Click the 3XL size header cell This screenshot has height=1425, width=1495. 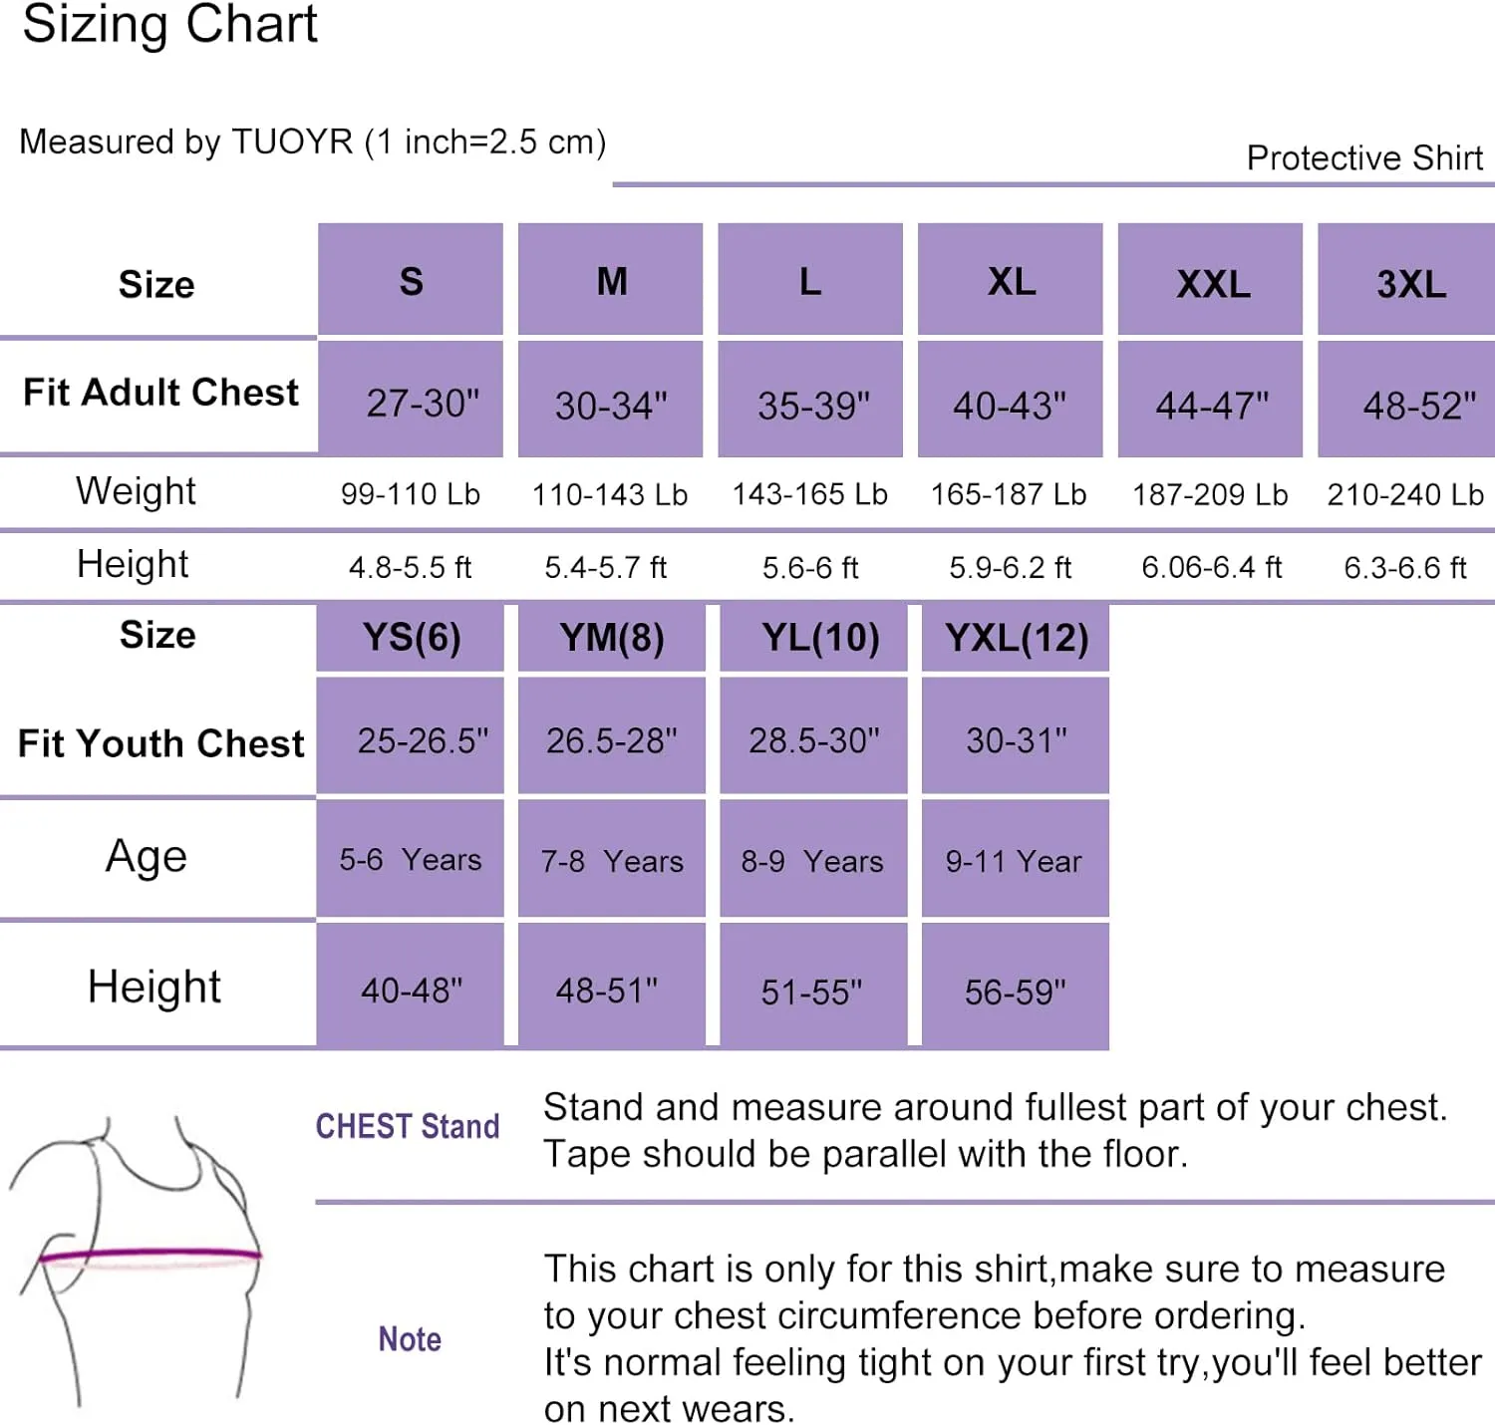[1406, 279]
